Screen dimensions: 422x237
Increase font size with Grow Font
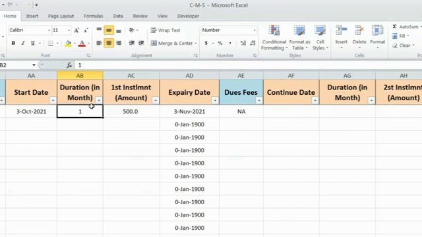click(x=76, y=30)
